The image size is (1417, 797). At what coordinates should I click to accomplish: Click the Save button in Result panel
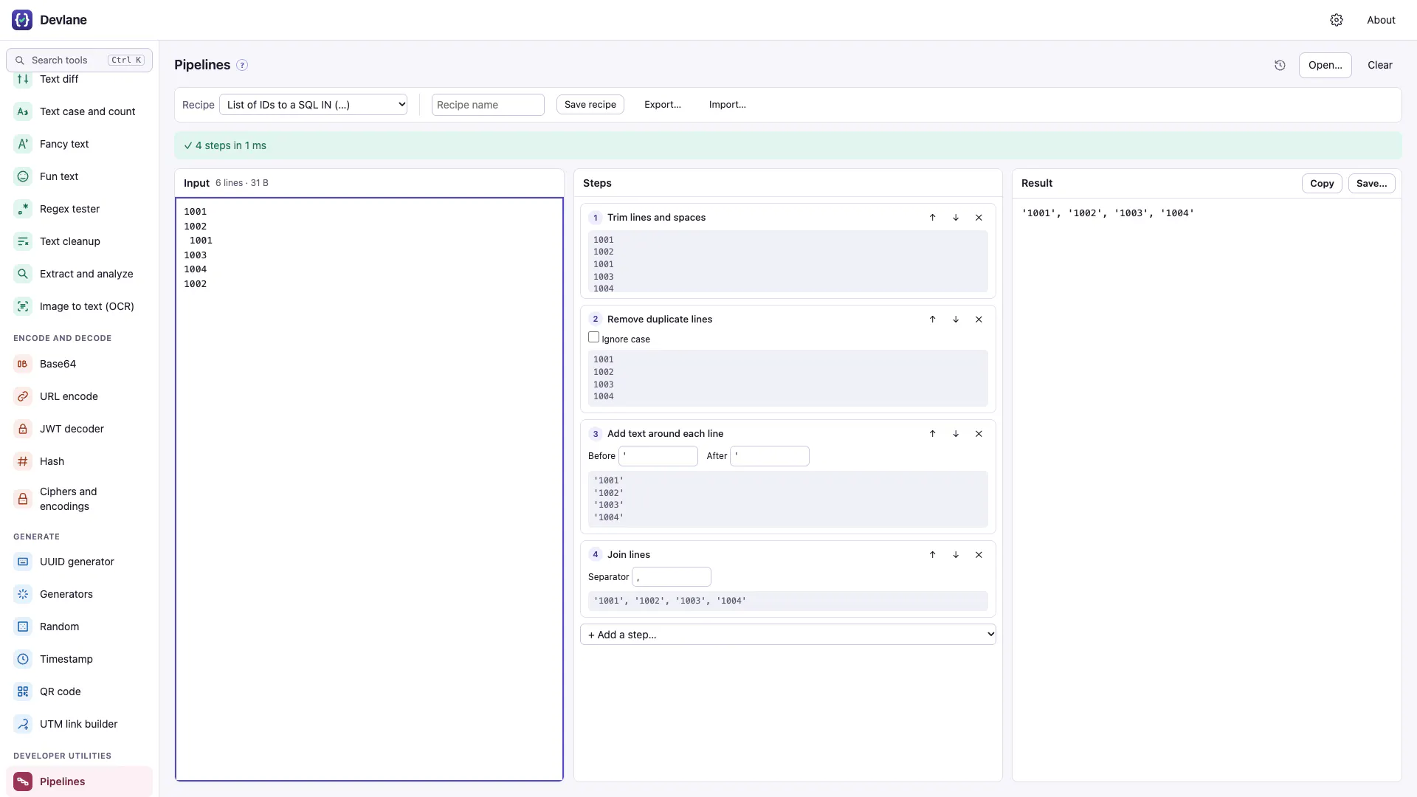(1371, 183)
